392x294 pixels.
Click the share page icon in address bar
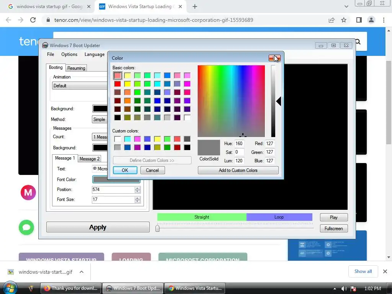click(x=332, y=20)
